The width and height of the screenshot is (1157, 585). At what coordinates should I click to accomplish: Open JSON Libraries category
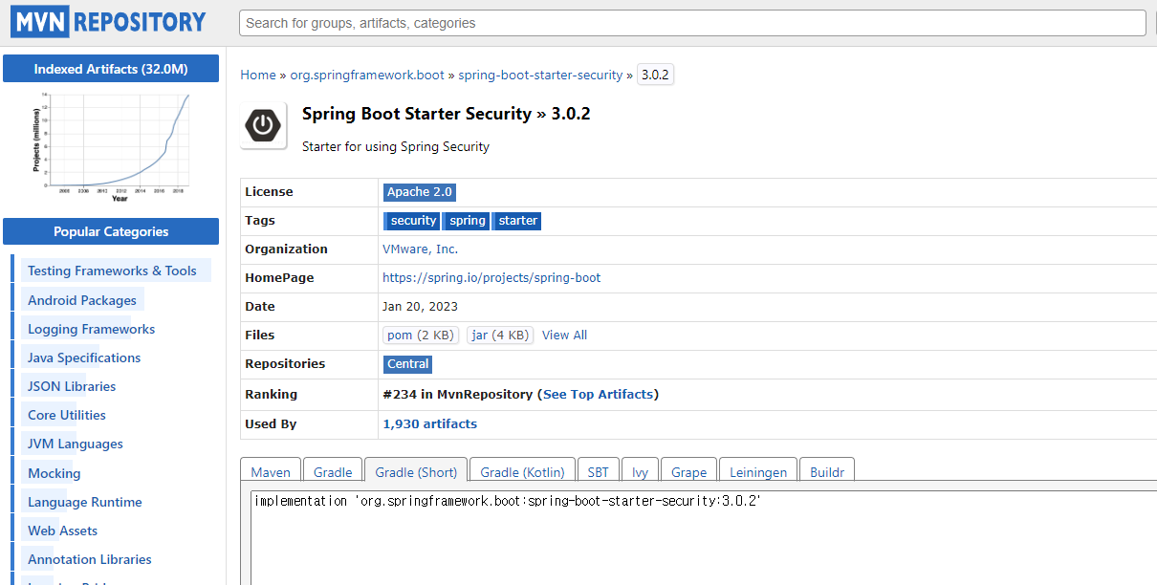pos(72,386)
